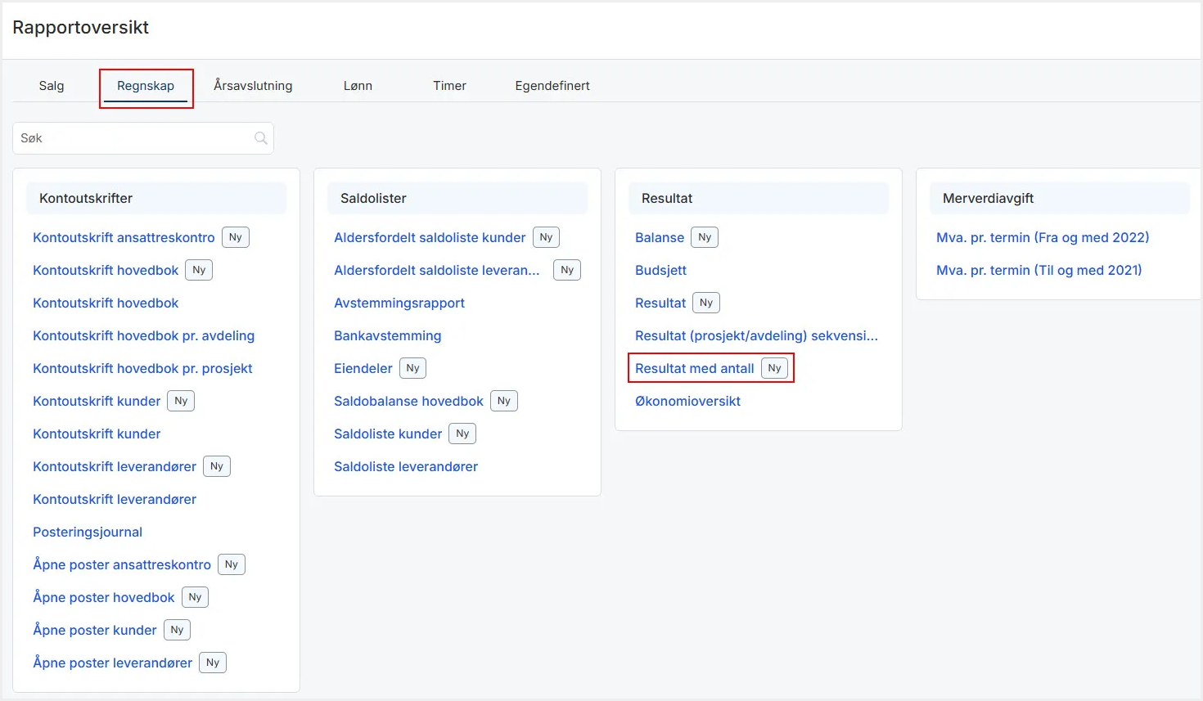Viewport: 1203px width, 701px height.
Task: Open the Bankavstemming report
Action: (x=387, y=336)
